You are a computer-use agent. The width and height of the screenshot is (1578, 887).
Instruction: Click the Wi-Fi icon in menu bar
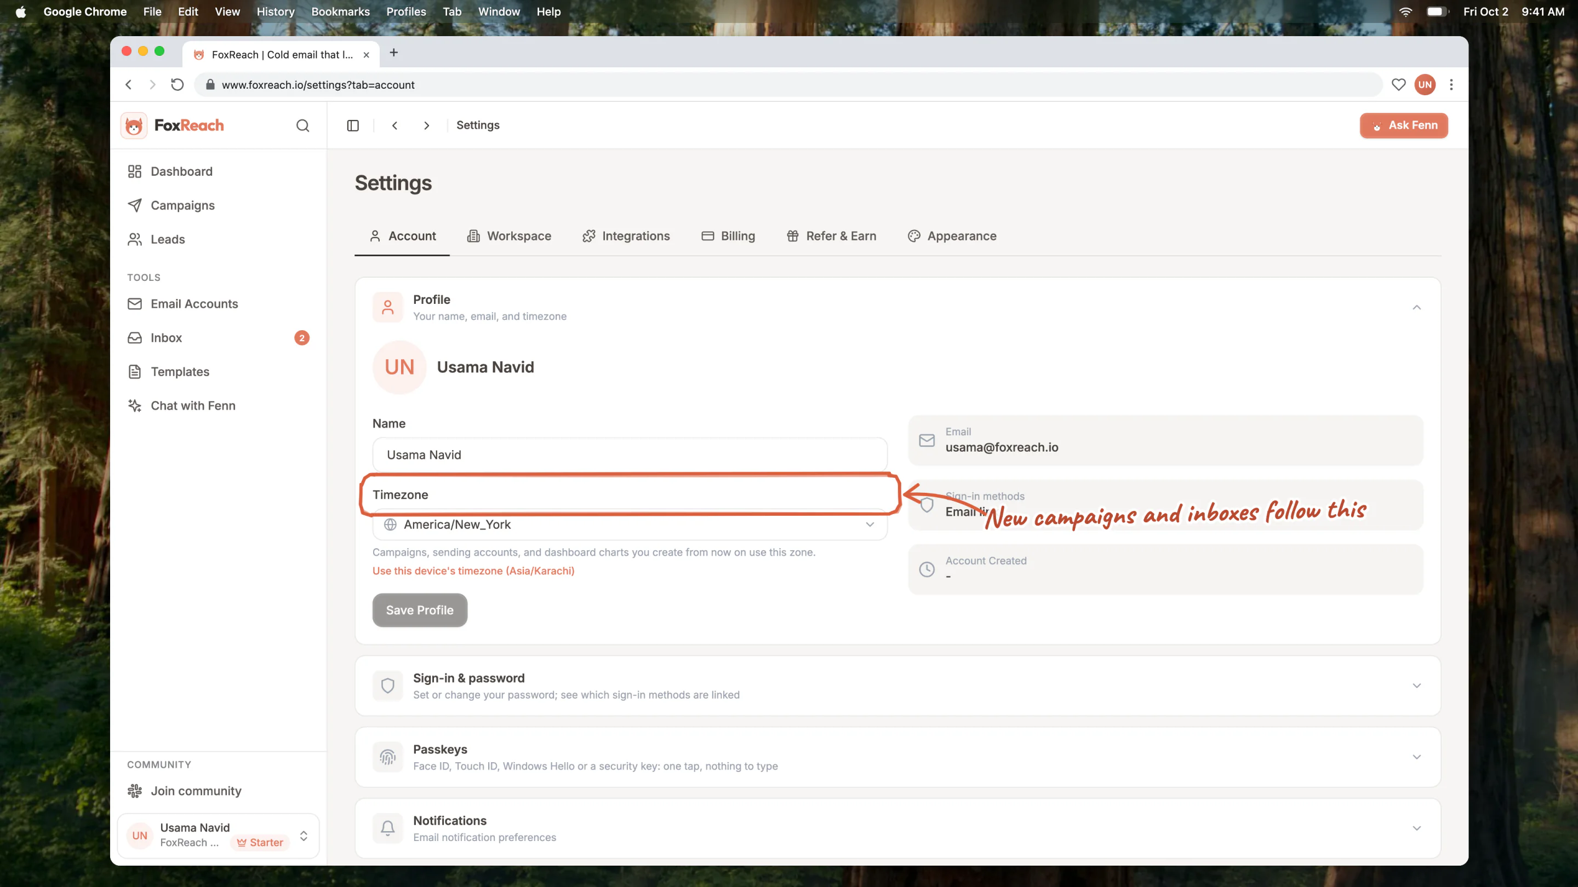tap(1405, 11)
